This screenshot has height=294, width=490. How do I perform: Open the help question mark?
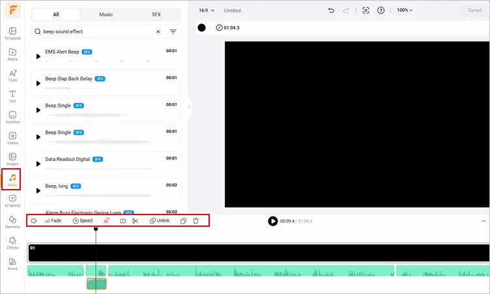[381, 10]
